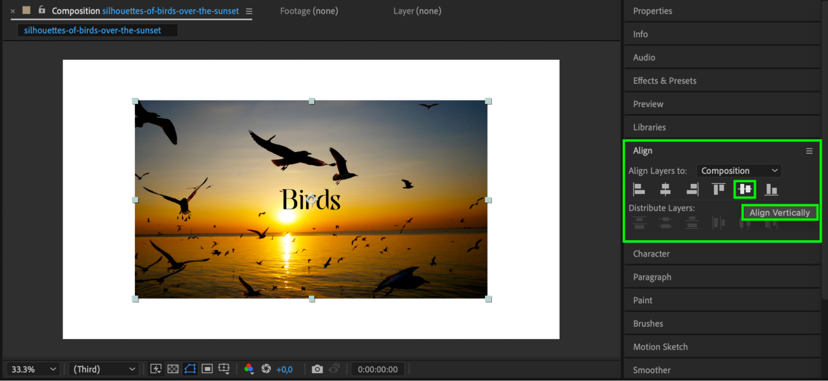Click the Align Bottom icon
Image resolution: width=828 pixels, height=381 pixels.
click(771, 189)
